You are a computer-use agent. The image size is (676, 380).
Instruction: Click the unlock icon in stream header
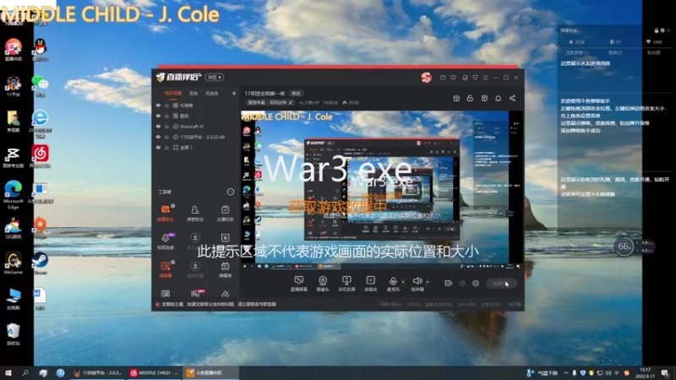[470, 98]
